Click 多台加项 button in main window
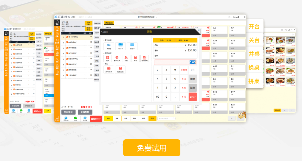This screenshot has height=161, width=302. (85, 112)
